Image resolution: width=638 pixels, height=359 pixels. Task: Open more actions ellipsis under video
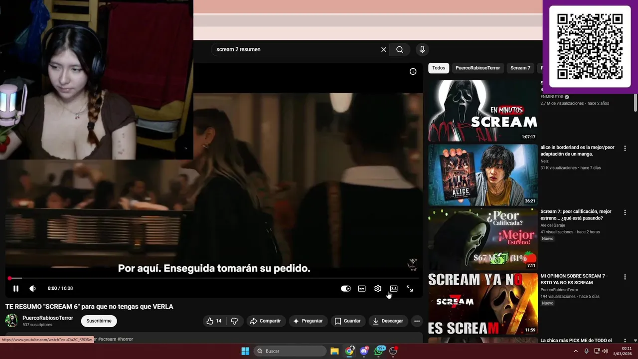click(x=417, y=321)
